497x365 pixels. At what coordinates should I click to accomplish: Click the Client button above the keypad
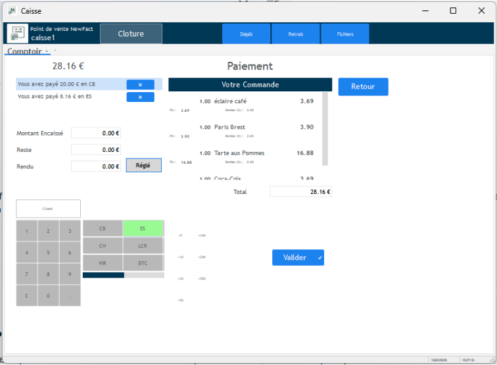point(49,208)
